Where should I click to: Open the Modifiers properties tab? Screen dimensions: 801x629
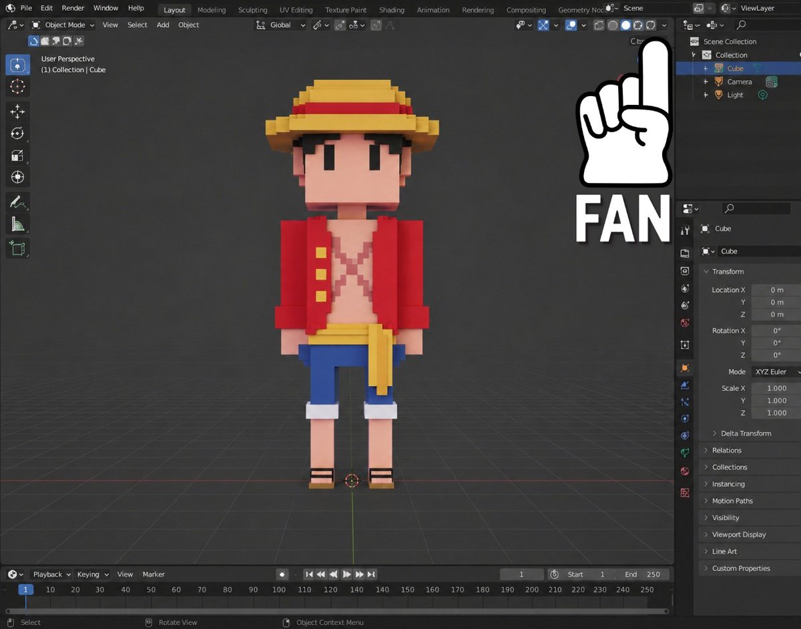(685, 385)
